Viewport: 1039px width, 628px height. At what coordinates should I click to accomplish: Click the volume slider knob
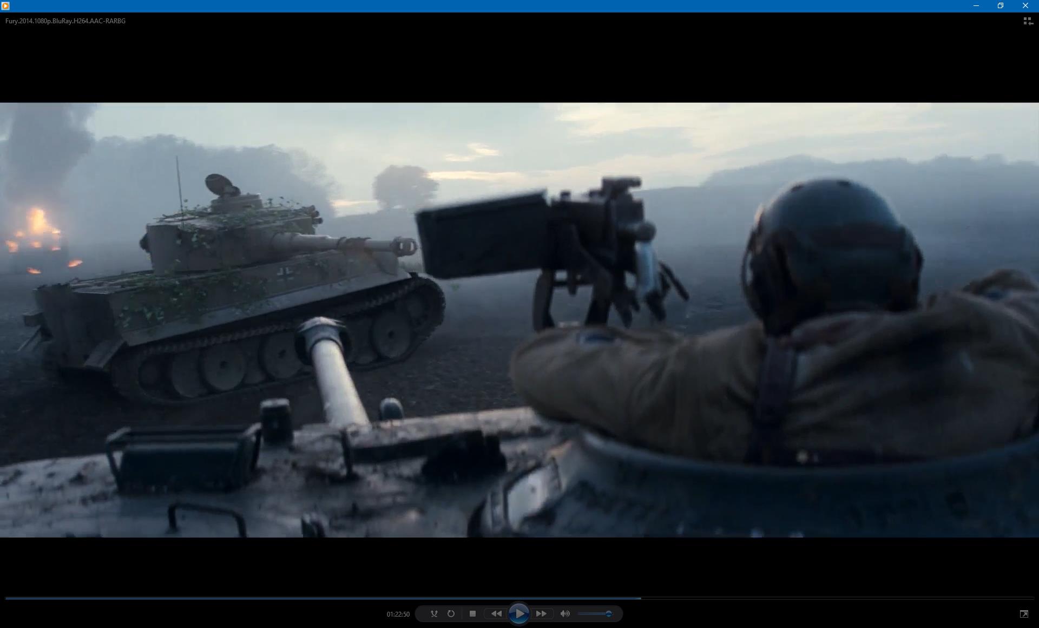point(609,613)
